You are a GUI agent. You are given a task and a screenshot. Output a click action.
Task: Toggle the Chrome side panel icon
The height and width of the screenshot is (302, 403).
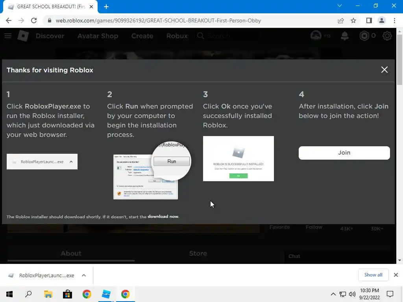369,20
